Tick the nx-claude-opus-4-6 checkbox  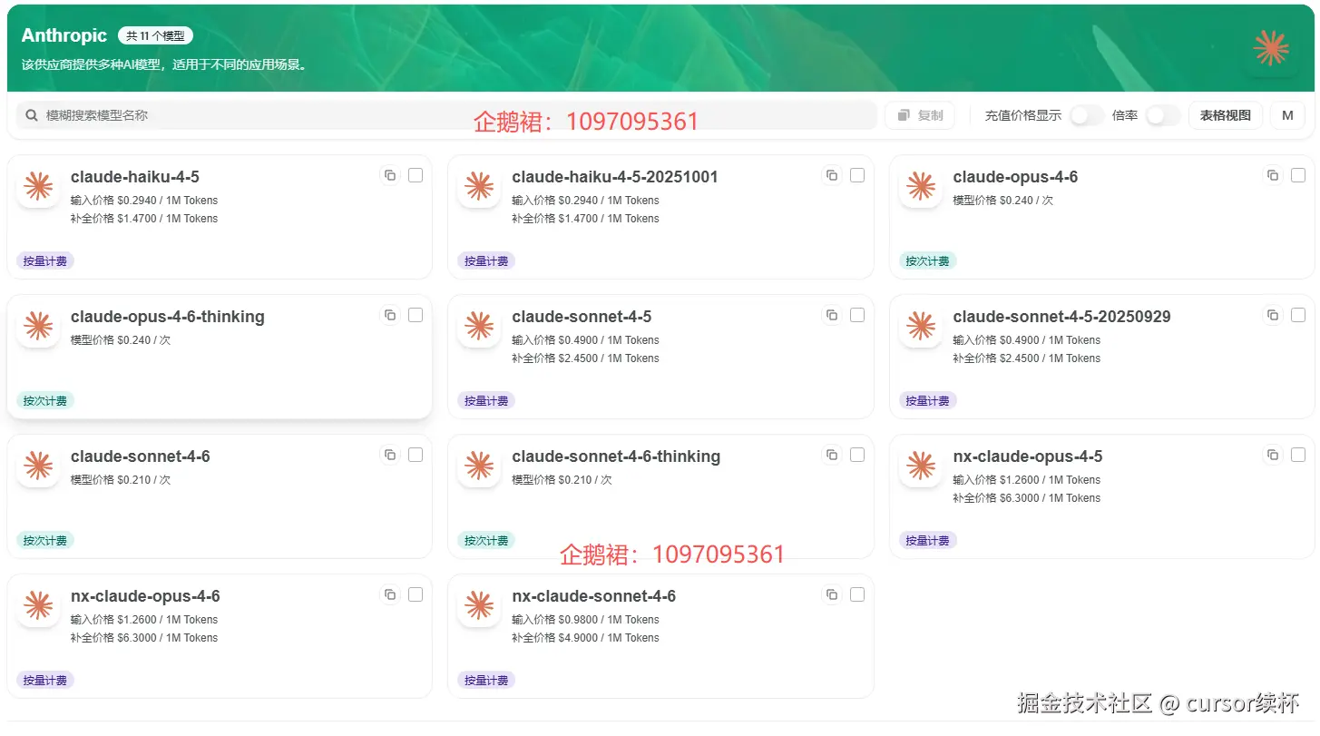[x=416, y=594]
